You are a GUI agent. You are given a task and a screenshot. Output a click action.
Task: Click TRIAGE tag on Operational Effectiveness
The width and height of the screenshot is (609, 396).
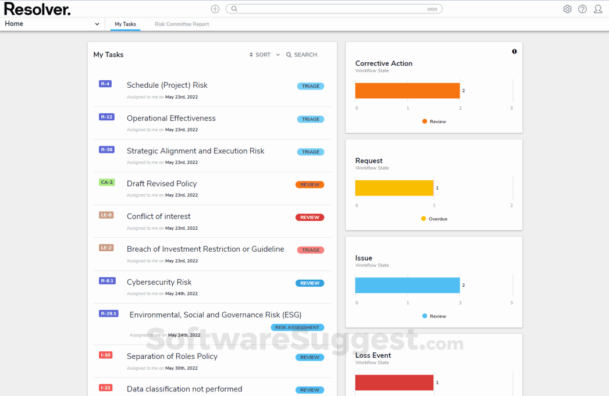tap(311, 119)
